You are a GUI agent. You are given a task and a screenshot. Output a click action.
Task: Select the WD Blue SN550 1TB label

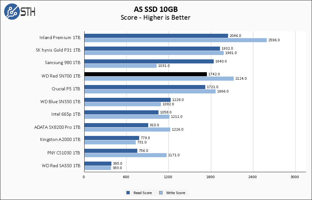(60, 101)
